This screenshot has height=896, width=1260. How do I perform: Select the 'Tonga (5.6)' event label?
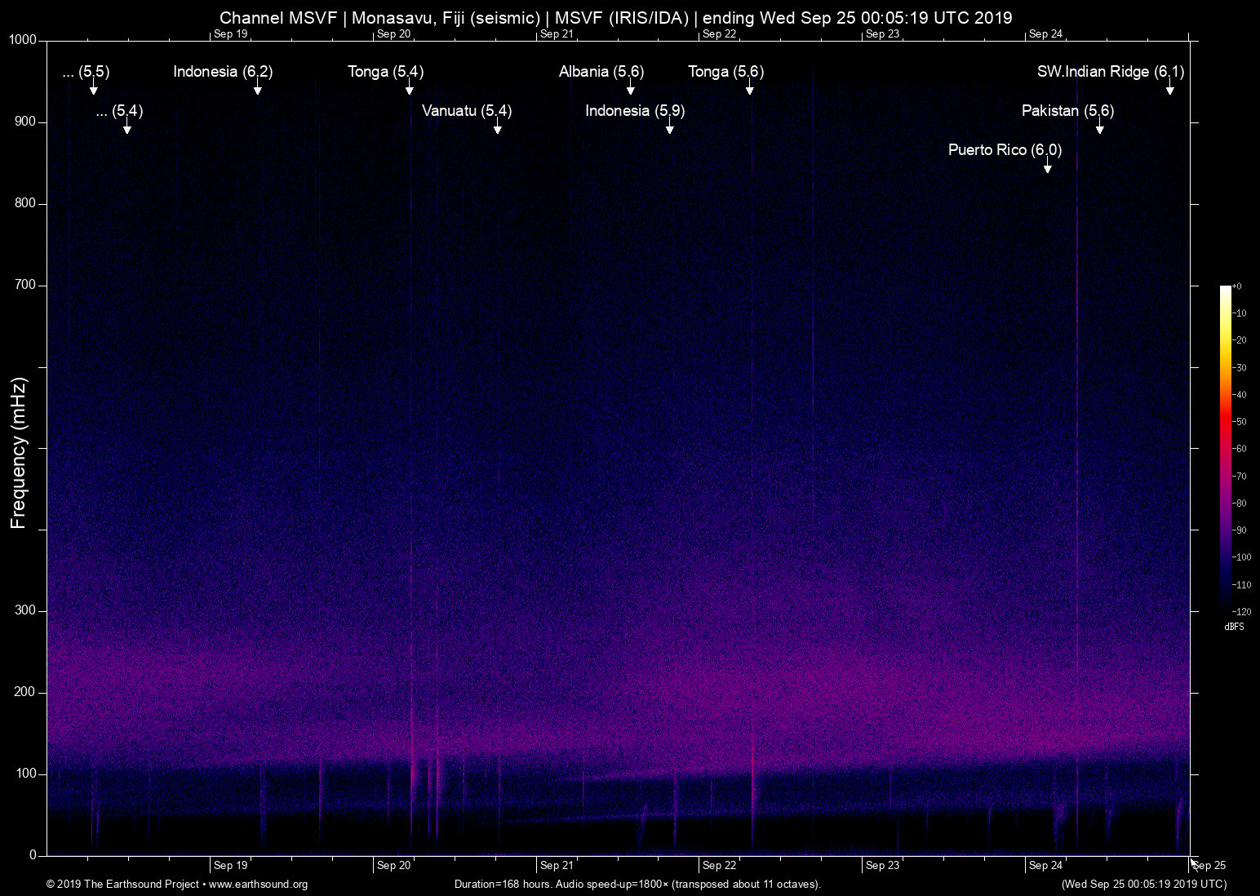726,72
